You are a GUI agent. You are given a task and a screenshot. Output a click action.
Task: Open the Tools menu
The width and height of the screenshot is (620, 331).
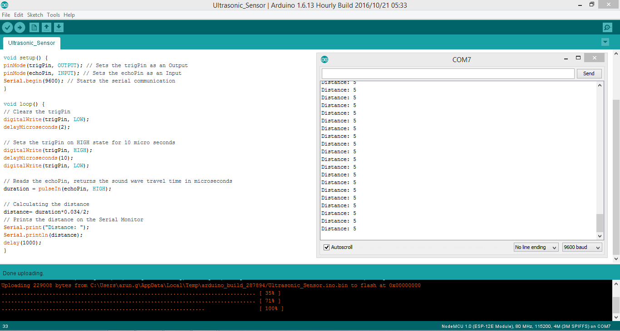click(x=53, y=15)
